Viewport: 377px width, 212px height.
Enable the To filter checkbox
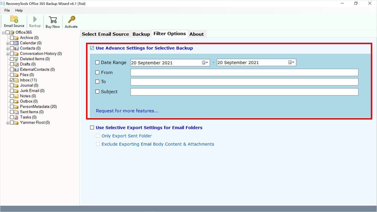[x=97, y=82]
